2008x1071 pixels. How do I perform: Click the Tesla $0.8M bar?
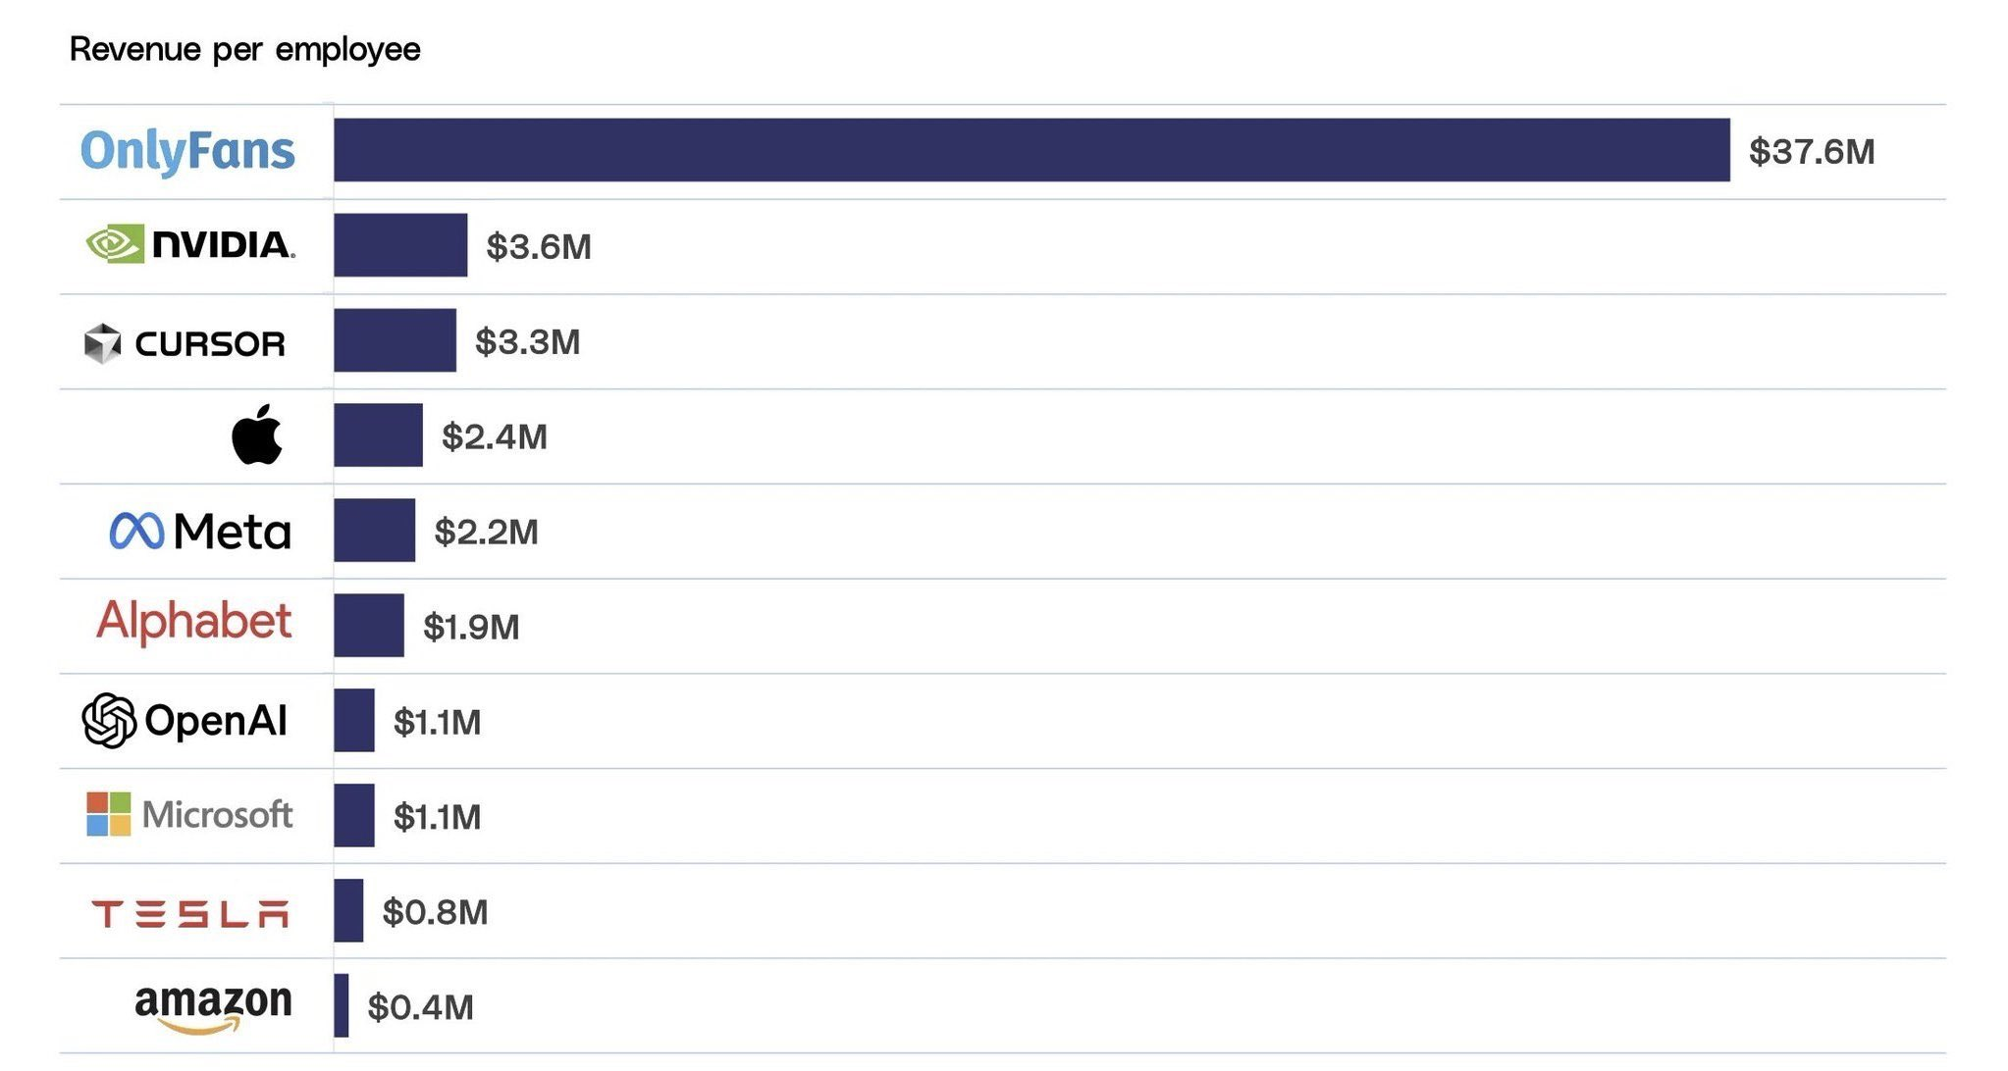(x=348, y=911)
